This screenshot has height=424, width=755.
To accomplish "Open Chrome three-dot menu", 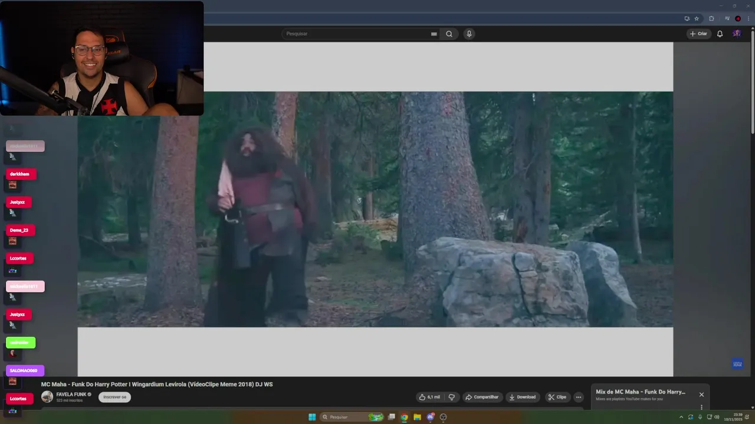I will click(748, 18).
